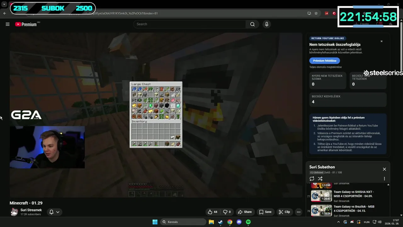Screen dimensions: 403x227
Task: Start voice search with the microphone
Action: pos(267,24)
